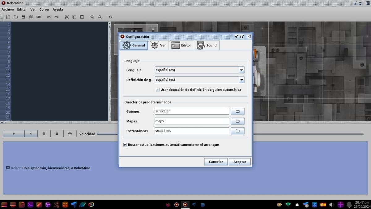
Task: Browse folder for Guiones directory
Action: (x=237, y=111)
